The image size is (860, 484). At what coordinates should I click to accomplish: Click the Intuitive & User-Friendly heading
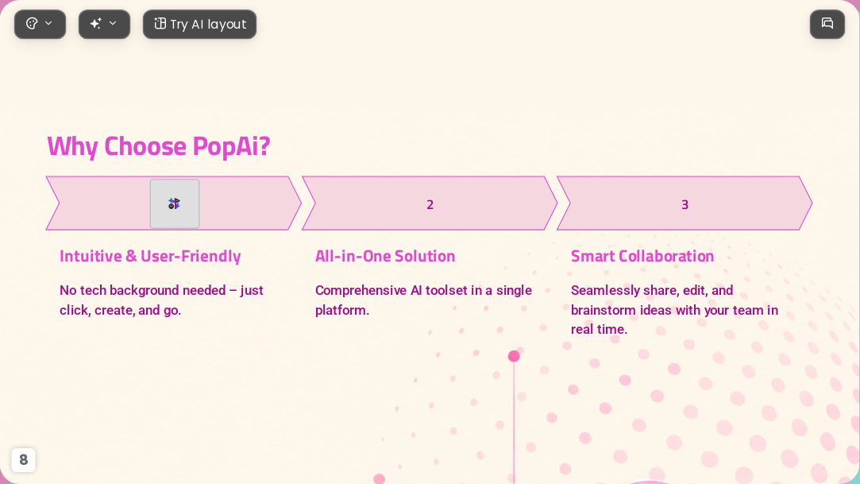pyautogui.click(x=150, y=256)
